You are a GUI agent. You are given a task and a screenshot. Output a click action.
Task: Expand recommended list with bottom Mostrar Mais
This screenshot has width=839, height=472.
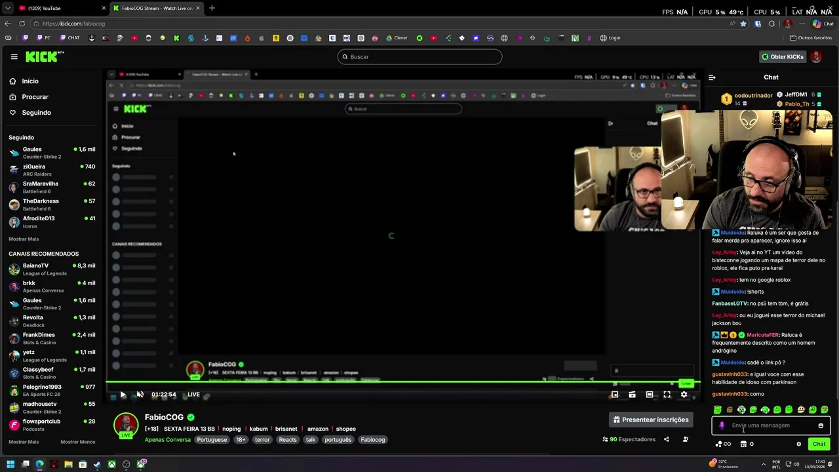pos(24,442)
